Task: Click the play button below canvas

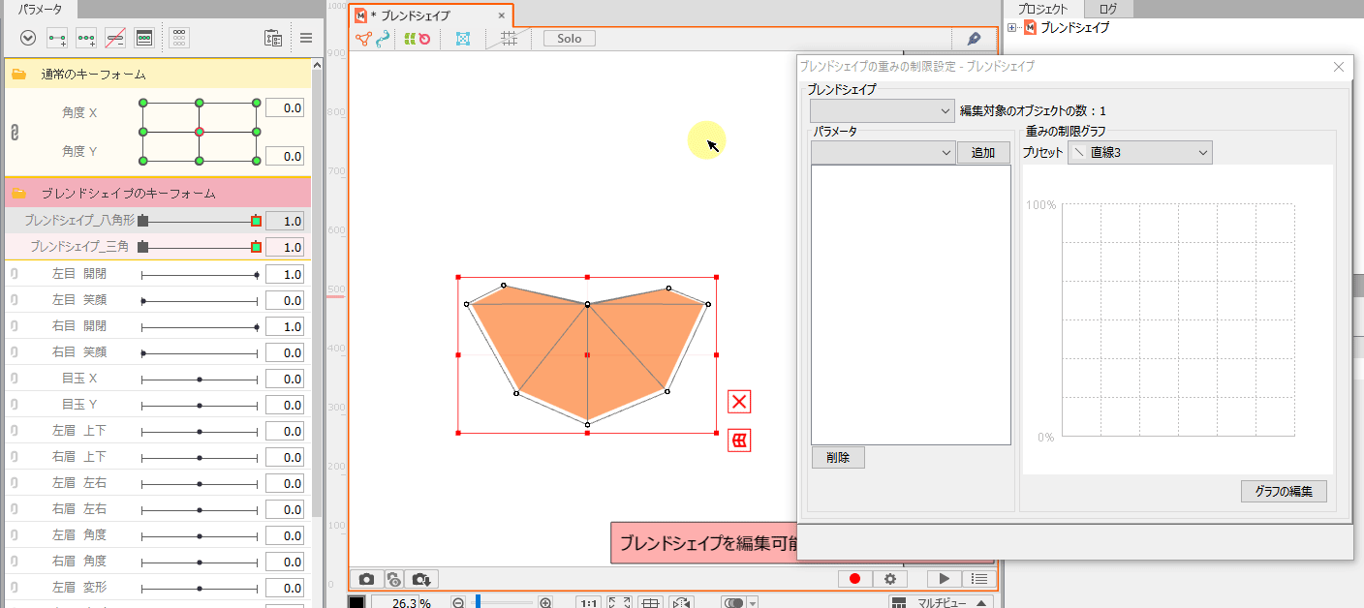Action: [x=943, y=579]
